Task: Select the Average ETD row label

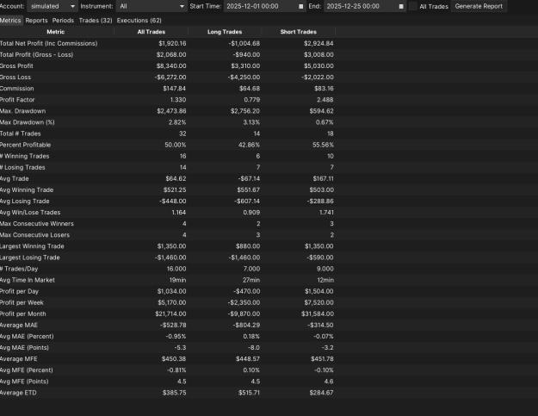Action: click(x=18, y=393)
